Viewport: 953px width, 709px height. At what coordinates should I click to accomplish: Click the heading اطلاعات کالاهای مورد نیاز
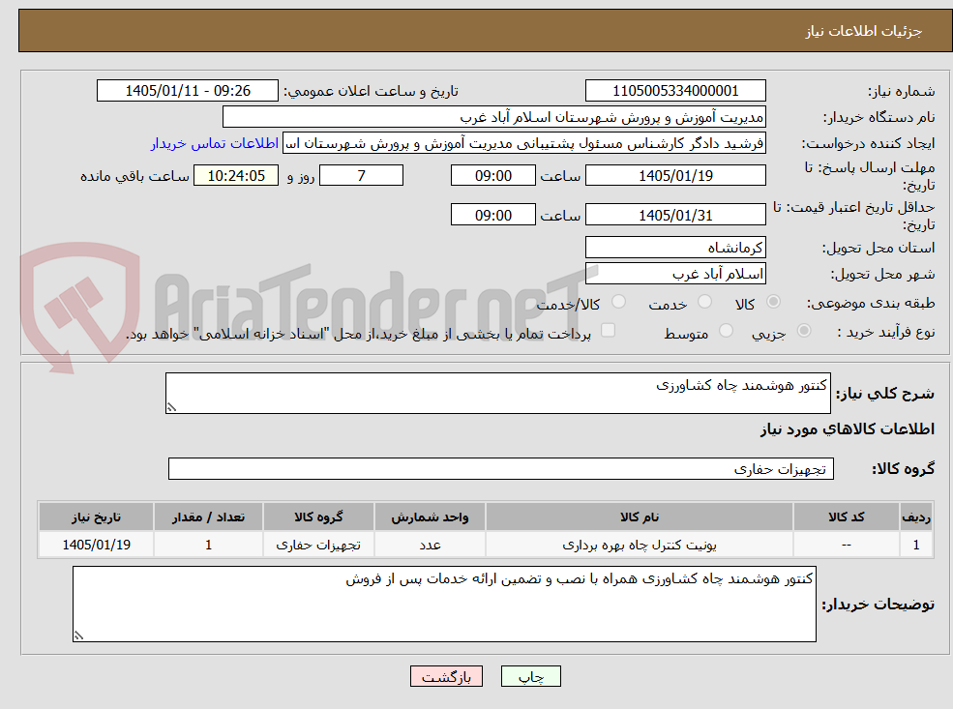[x=847, y=429]
